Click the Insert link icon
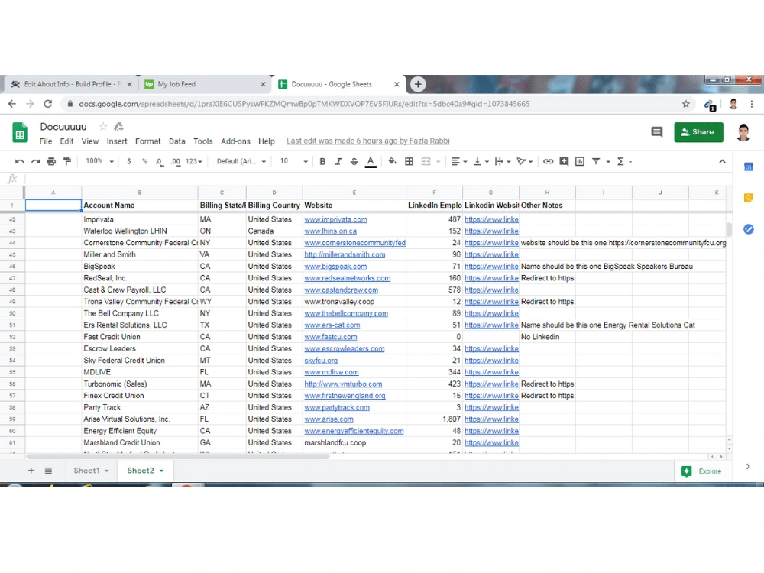Image resolution: width=764 pixels, height=573 pixels. click(547, 161)
